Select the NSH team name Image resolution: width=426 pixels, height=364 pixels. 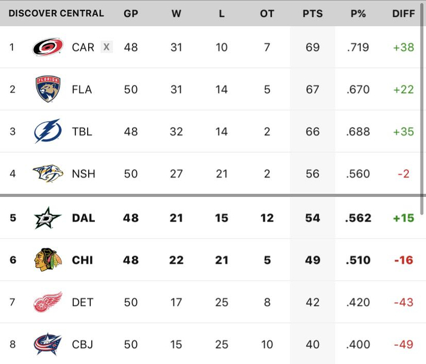point(83,174)
